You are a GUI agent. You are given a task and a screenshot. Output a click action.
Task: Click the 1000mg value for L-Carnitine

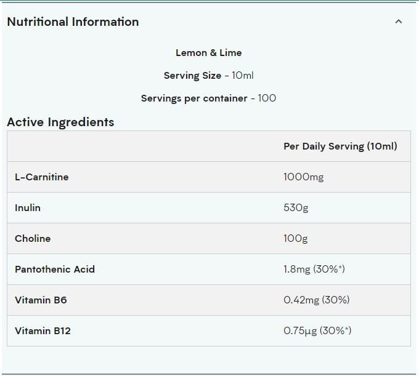(303, 177)
